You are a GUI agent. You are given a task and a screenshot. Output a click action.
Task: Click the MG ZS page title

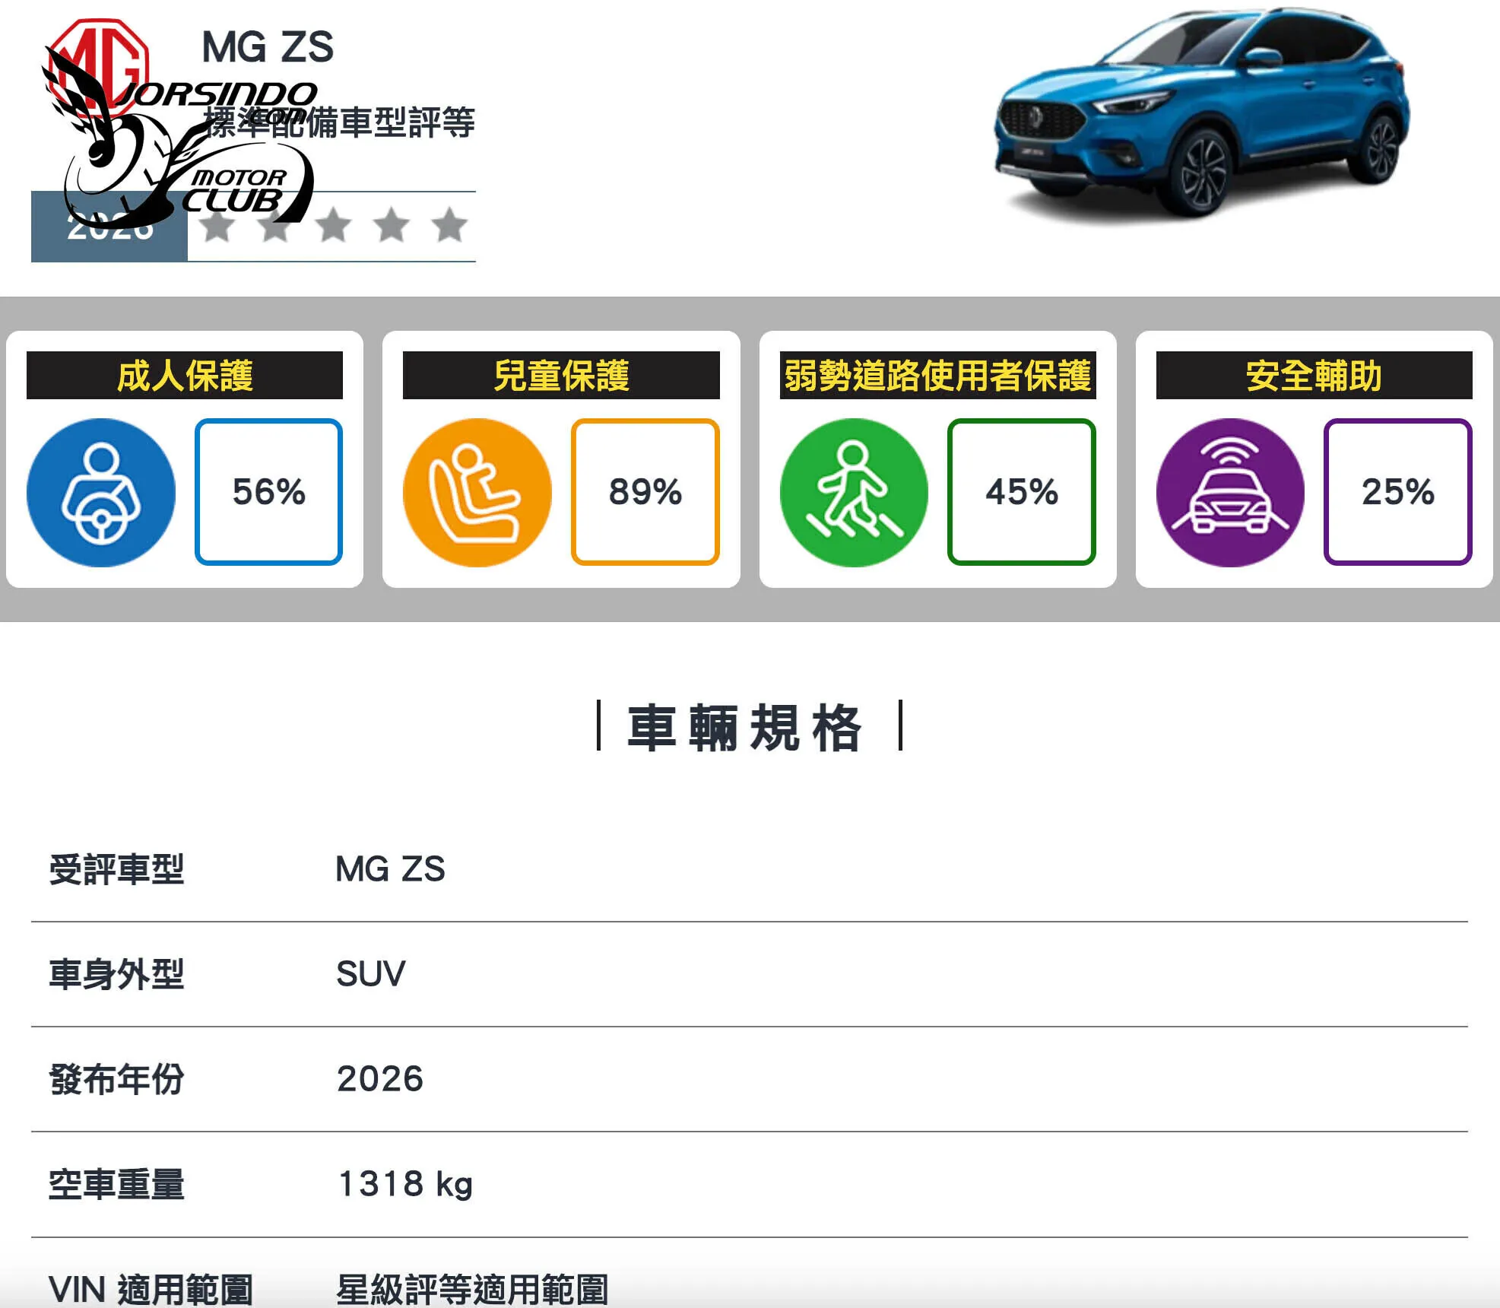pyautogui.click(x=268, y=47)
